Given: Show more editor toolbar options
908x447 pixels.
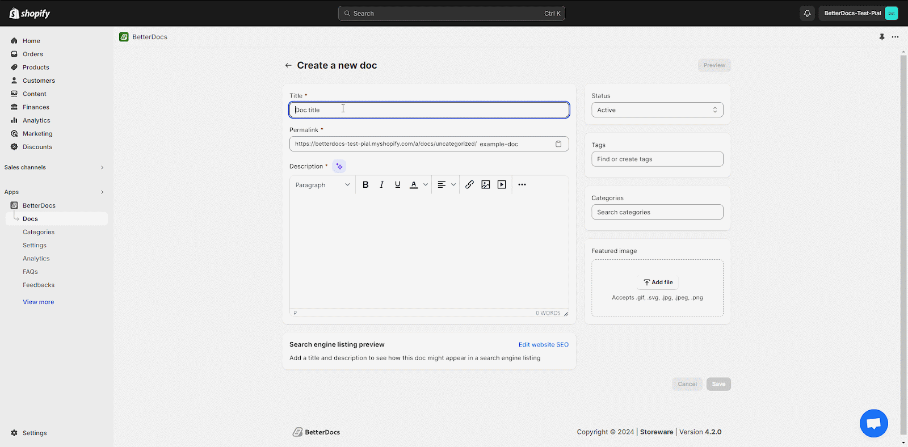Looking at the screenshot, I should pyautogui.click(x=522, y=184).
